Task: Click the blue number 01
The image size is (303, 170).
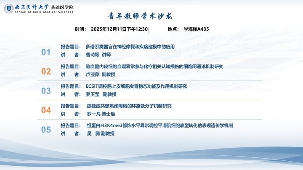Action: (46, 52)
